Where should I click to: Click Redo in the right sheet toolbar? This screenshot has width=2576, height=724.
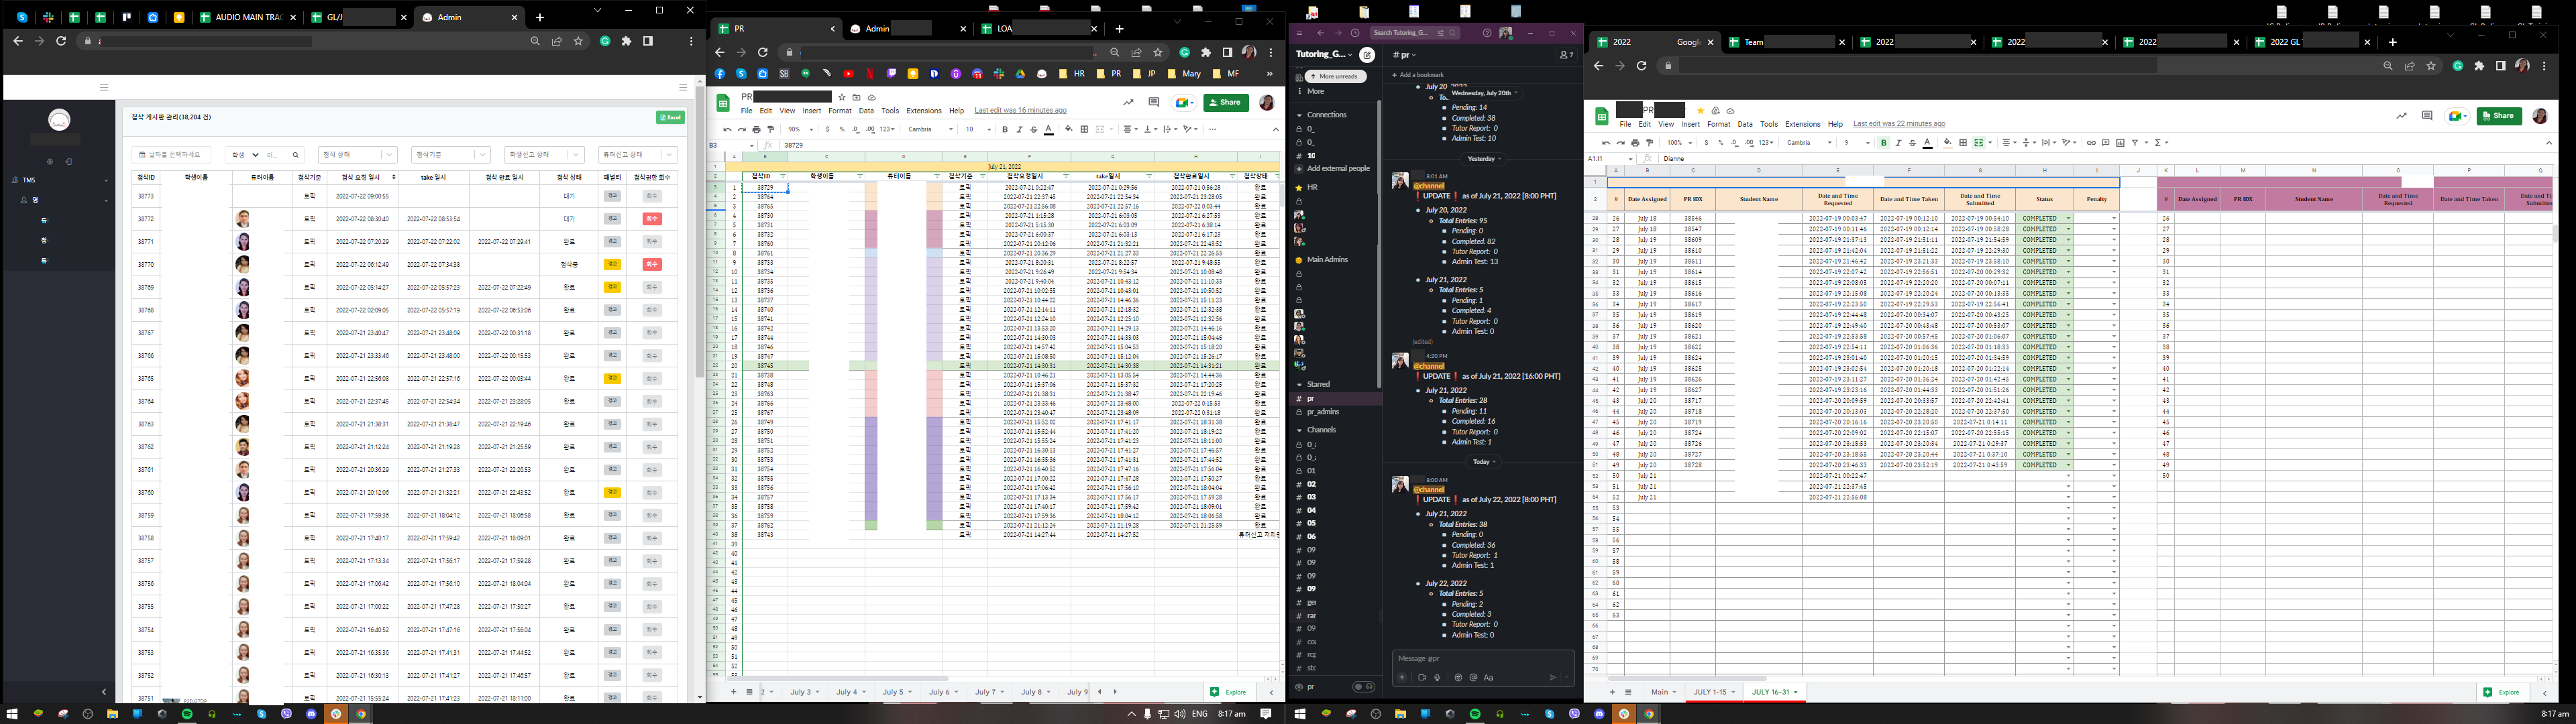tap(1620, 143)
